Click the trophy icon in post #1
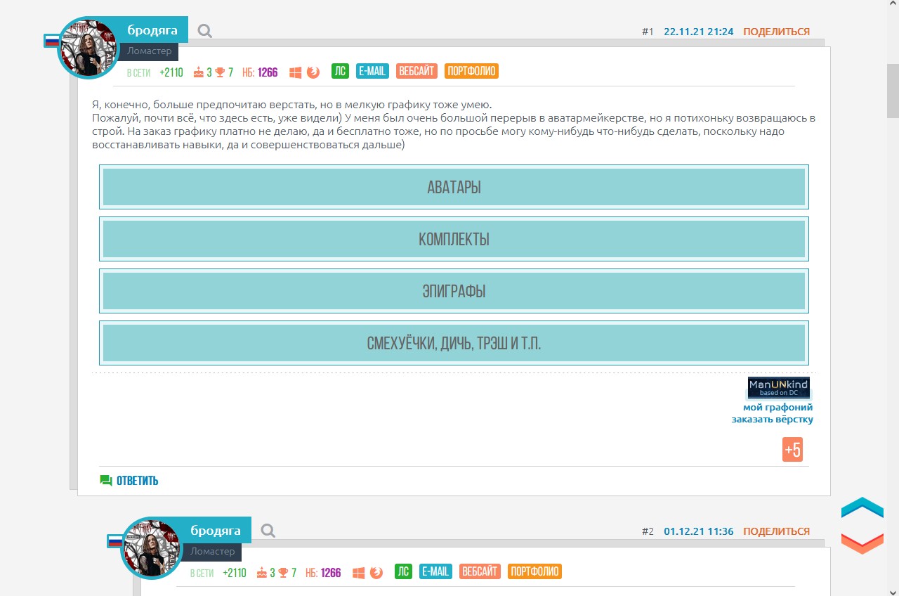 coord(220,72)
